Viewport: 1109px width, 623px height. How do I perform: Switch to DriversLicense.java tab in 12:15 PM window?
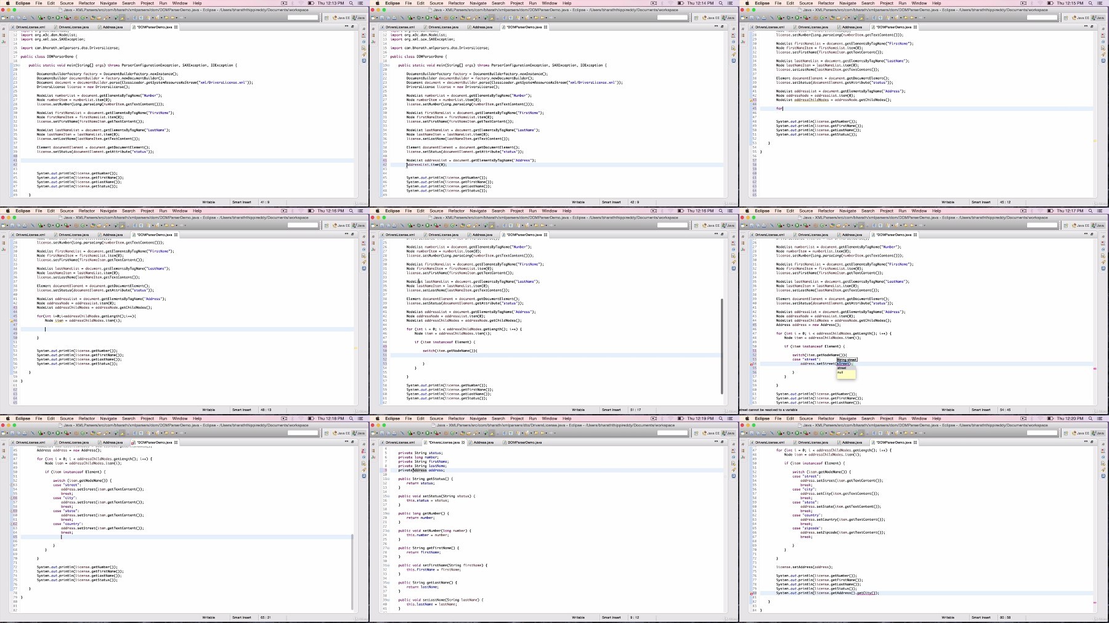coord(811,27)
